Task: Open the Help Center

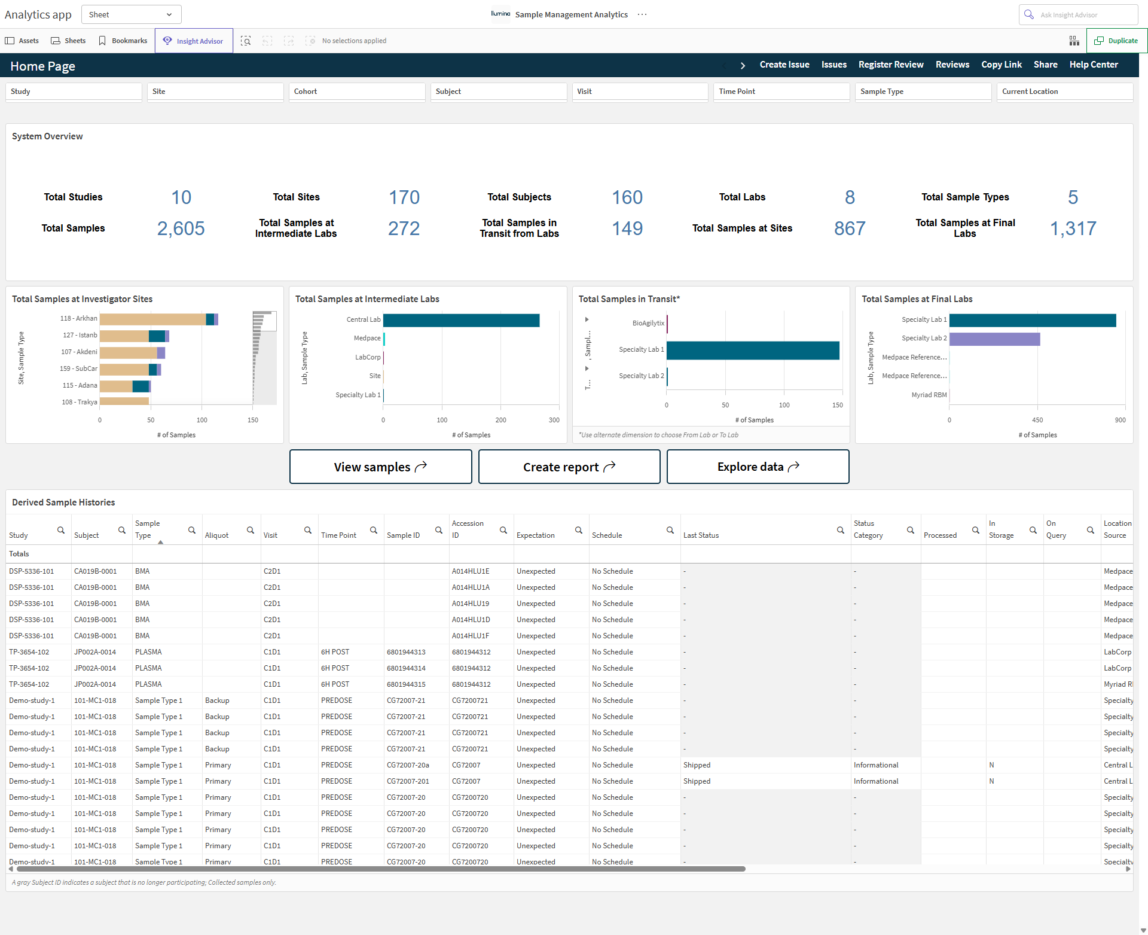Action: coord(1094,65)
